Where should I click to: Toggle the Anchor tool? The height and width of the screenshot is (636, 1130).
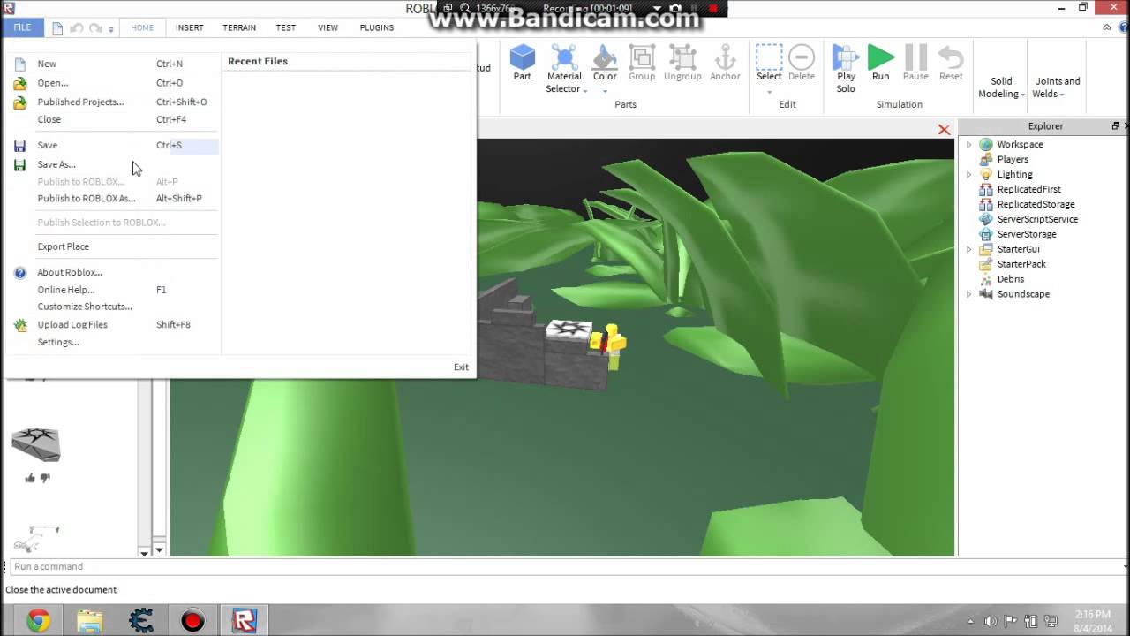725,64
